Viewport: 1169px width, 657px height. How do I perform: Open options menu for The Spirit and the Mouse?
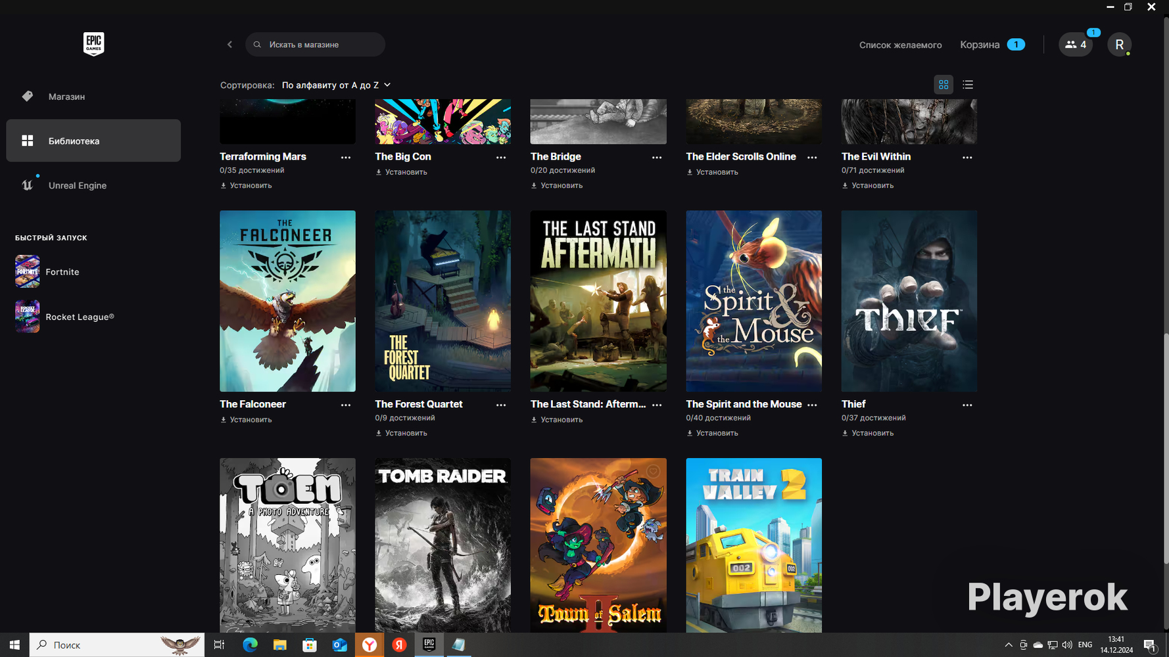coord(812,405)
